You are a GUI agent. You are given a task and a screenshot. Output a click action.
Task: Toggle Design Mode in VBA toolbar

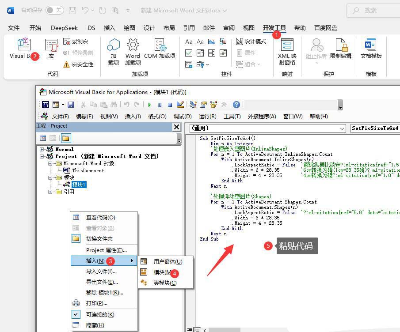click(180, 105)
